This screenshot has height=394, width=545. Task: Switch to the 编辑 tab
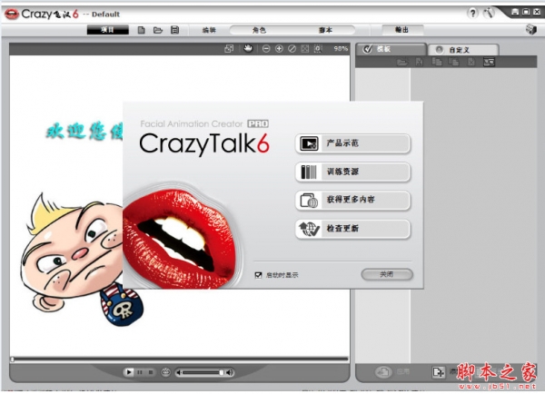pos(209,30)
